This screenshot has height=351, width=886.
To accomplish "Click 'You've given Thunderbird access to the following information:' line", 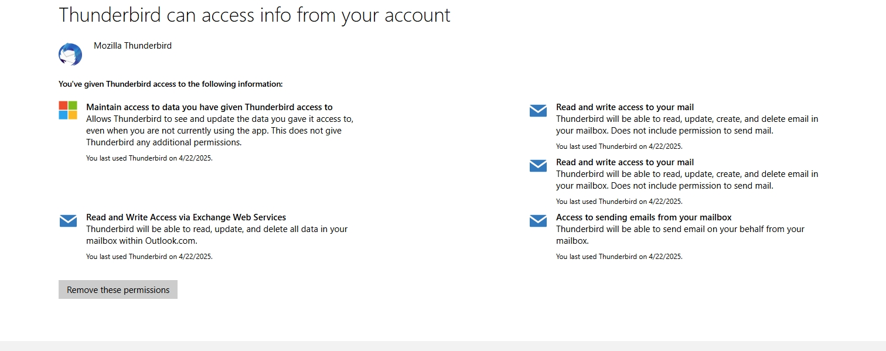I will point(171,84).
